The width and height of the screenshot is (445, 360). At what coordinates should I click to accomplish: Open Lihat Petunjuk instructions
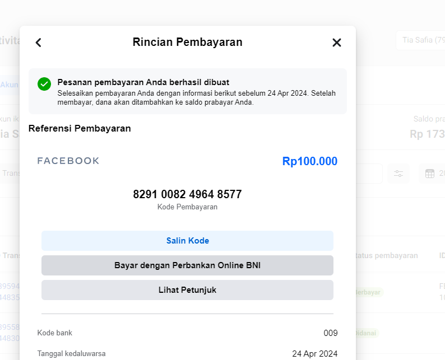click(x=187, y=290)
